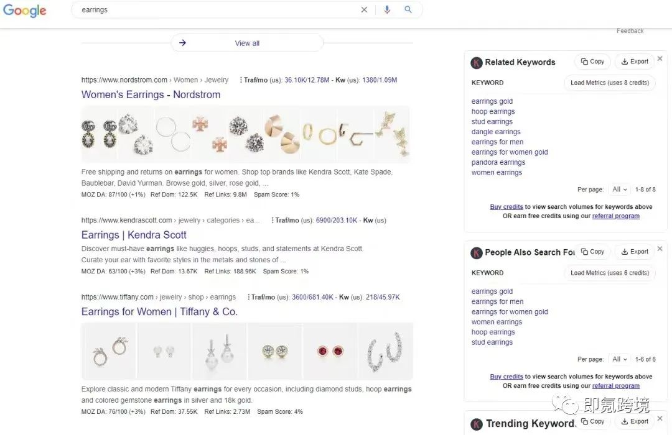Select 'hoop earrings' in Related Keywords
The image size is (672, 435).
(493, 111)
